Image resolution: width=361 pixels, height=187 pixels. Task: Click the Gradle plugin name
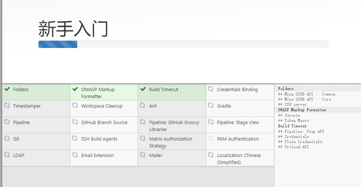(x=224, y=106)
